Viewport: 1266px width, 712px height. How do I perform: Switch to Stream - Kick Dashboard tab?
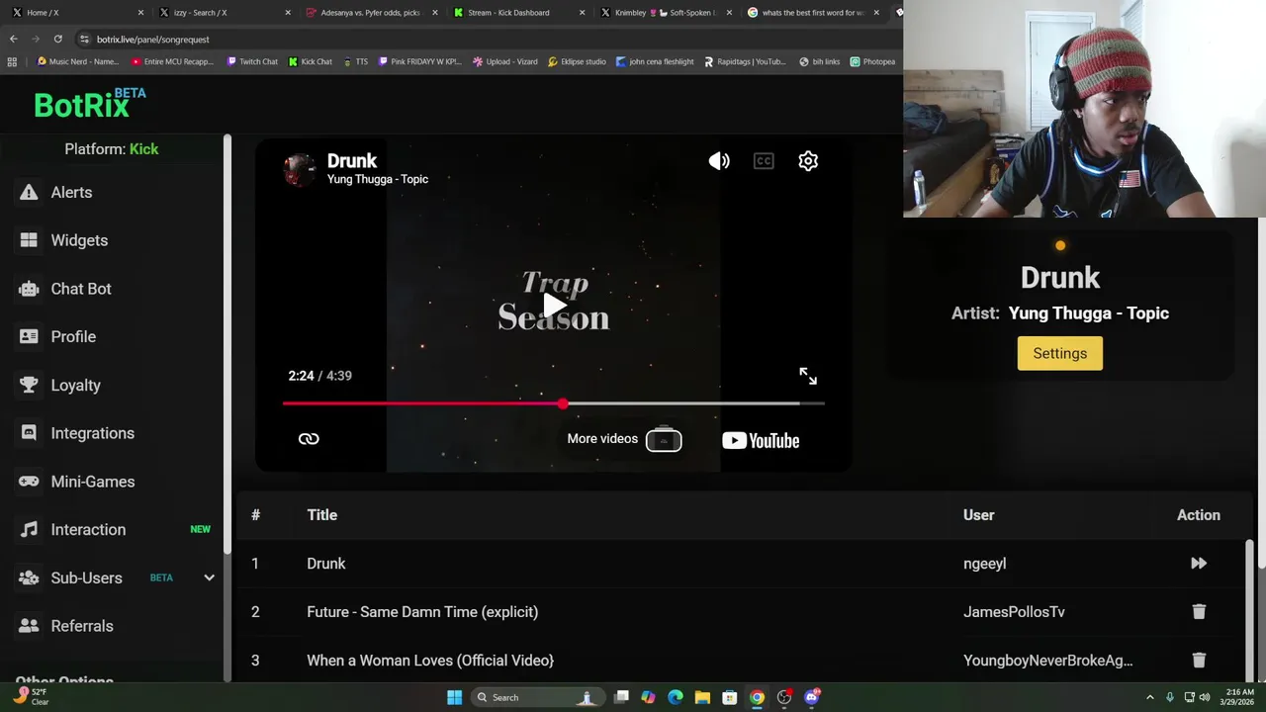[x=517, y=13]
